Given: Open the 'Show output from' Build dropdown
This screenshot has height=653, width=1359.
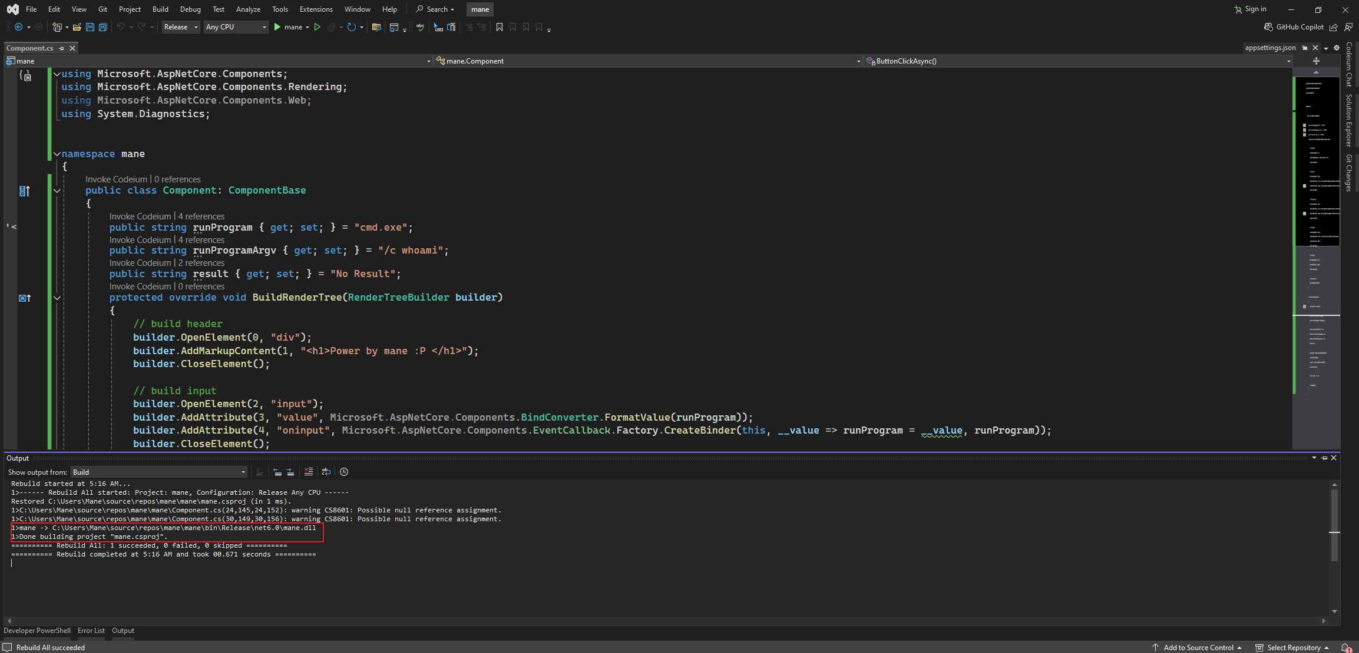Looking at the screenshot, I should coord(159,472).
